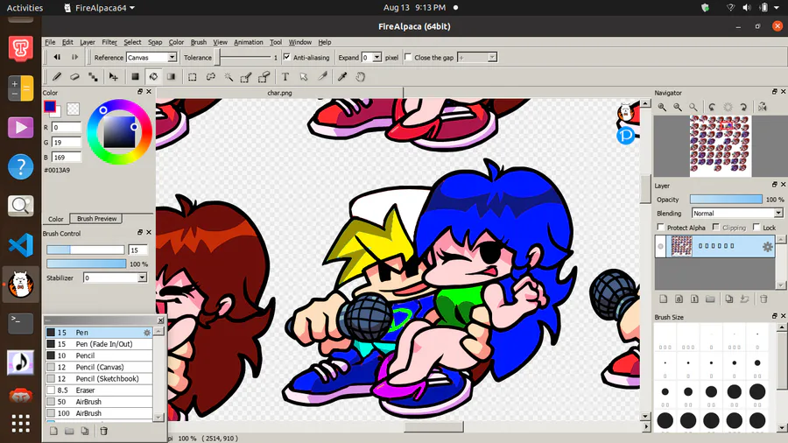Screen dimensions: 788x443
Task: Switch to the Brush Preview tab
Action: click(x=96, y=219)
